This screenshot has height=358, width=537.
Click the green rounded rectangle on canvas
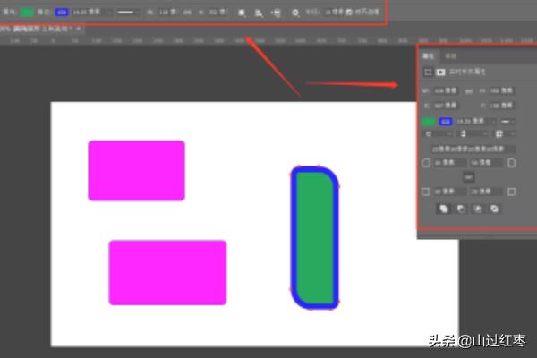click(314, 237)
